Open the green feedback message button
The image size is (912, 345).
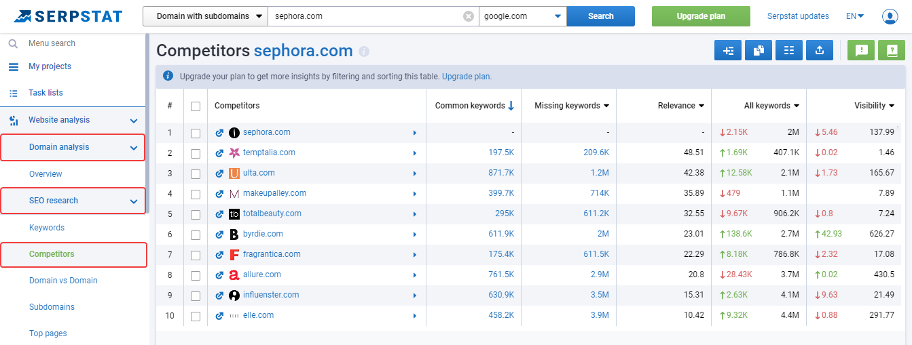861,50
